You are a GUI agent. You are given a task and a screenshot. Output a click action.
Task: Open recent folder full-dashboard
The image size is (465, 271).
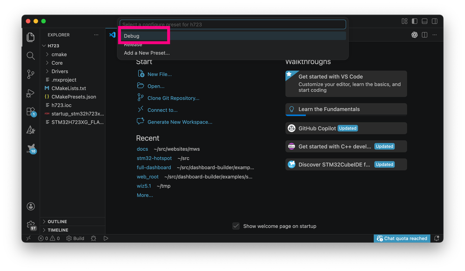pyautogui.click(x=154, y=168)
